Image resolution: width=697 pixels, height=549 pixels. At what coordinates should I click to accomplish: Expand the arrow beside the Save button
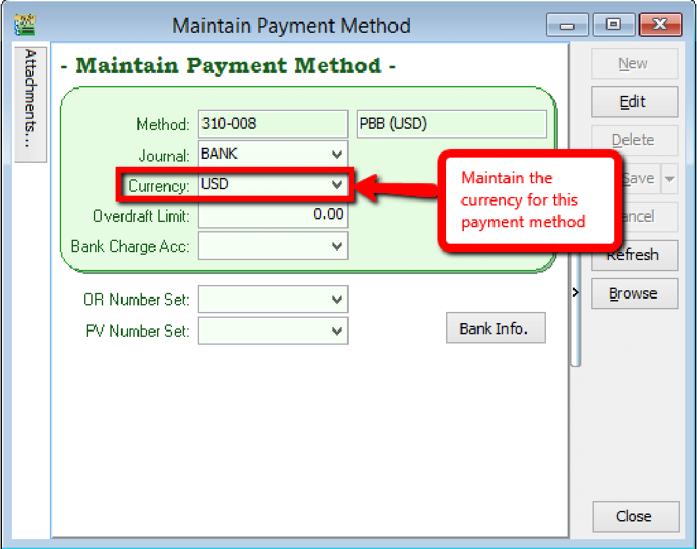point(670,179)
